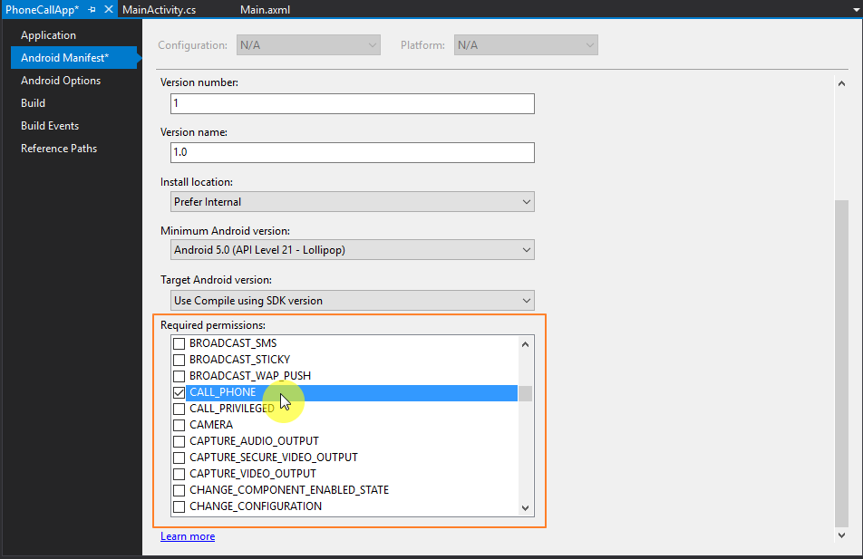863x559 pixels.
Task: Open the Android Manifest page
Action: (x=73, y=58)
